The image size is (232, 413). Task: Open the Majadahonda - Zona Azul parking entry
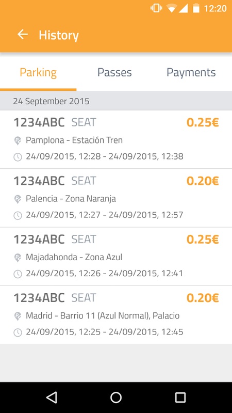[116, 256]
